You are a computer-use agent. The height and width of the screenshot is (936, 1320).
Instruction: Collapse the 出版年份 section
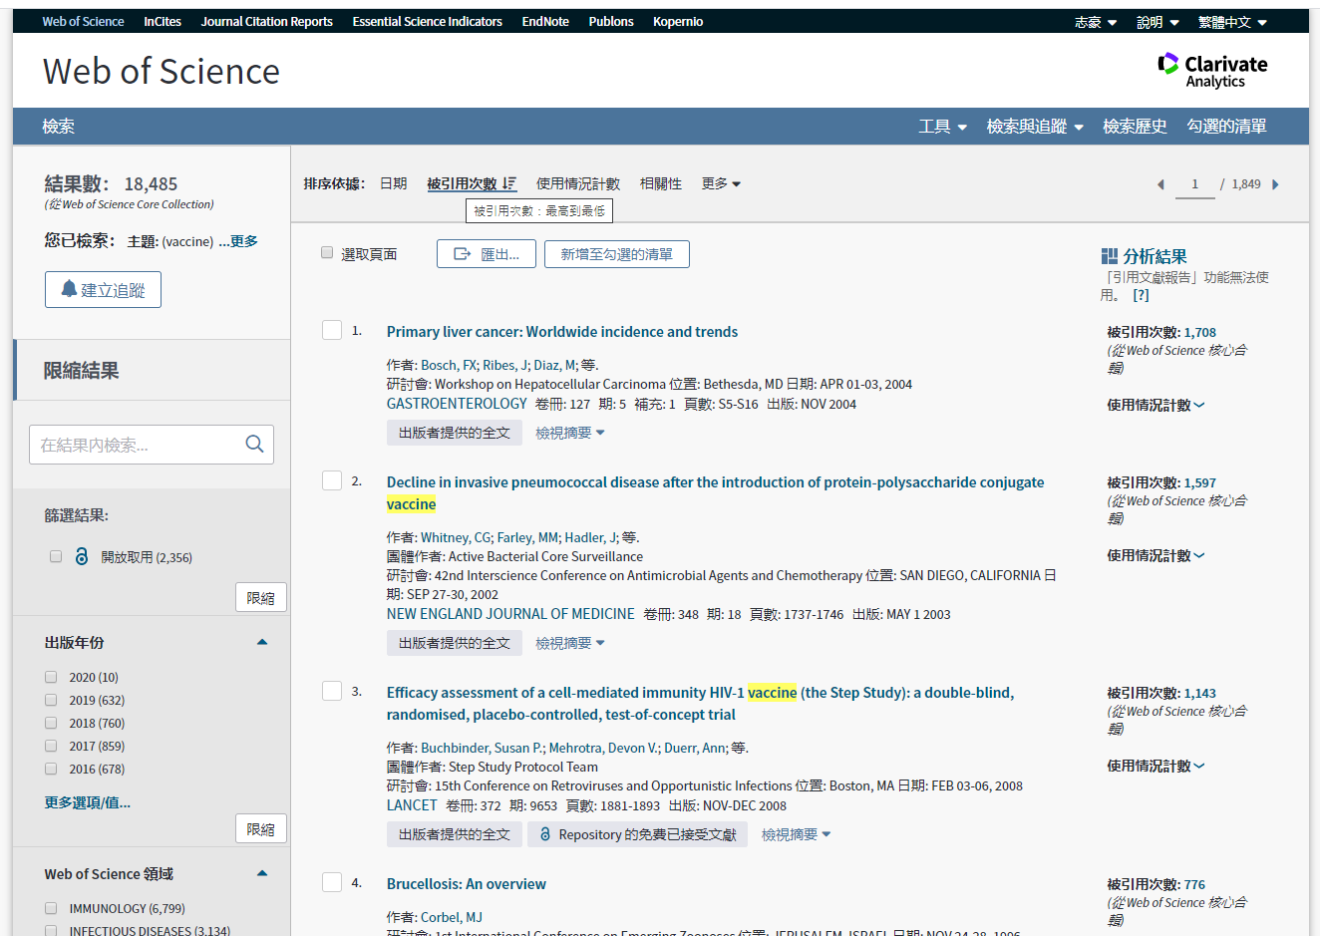coord(262,642)
